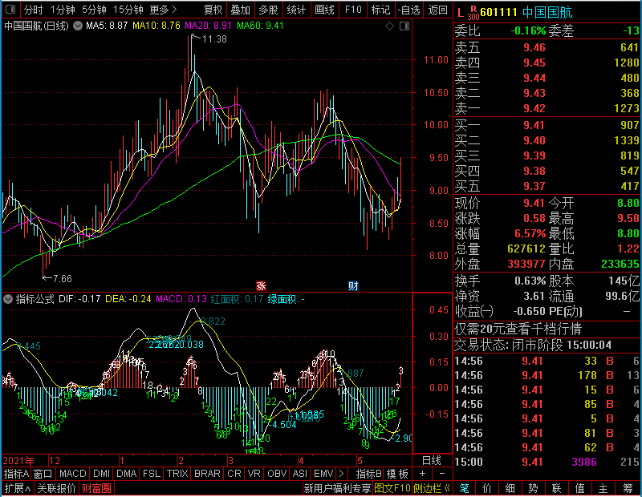Open the 财富圈 tab
The height and width of the screenshot is (497, 642).
coord(96,488)
